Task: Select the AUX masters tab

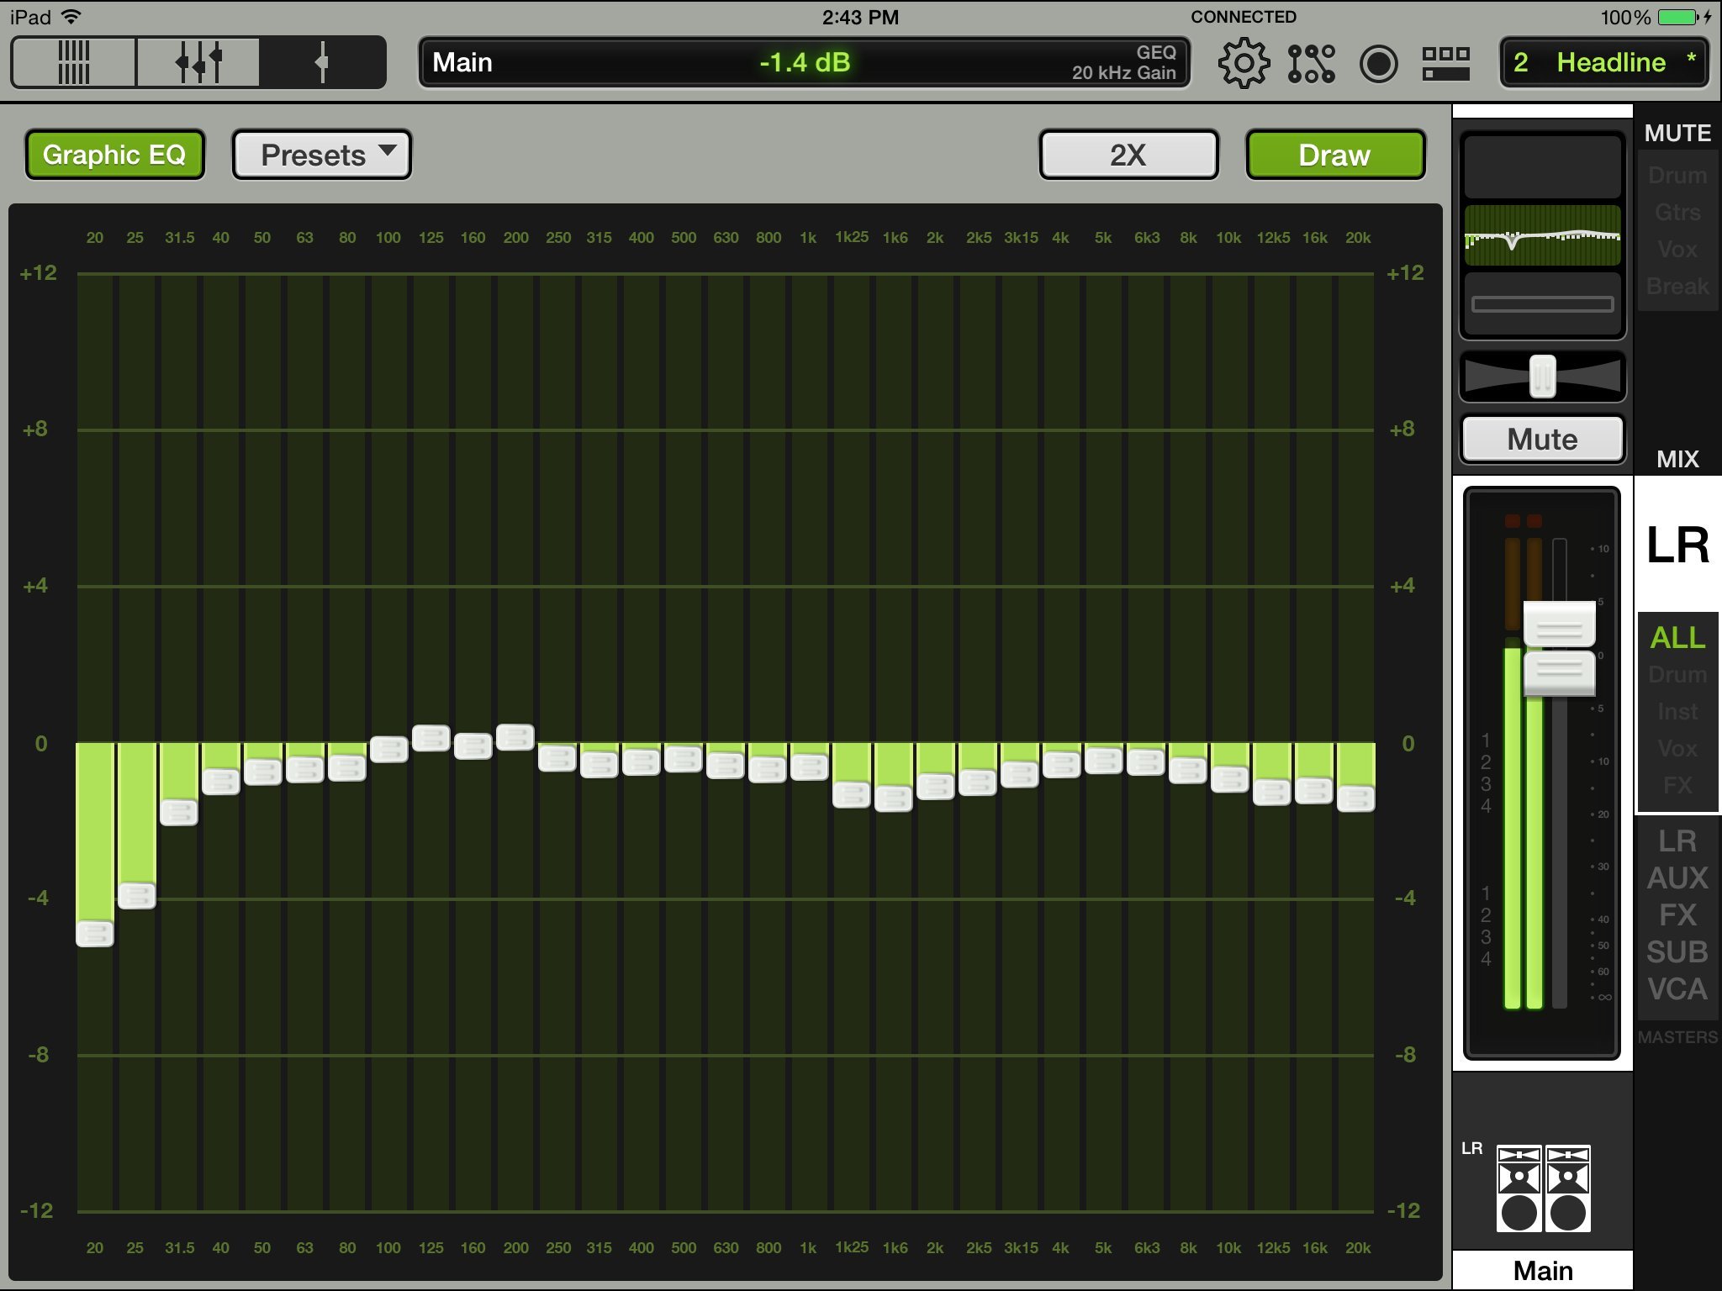Action: point(1677,878)
